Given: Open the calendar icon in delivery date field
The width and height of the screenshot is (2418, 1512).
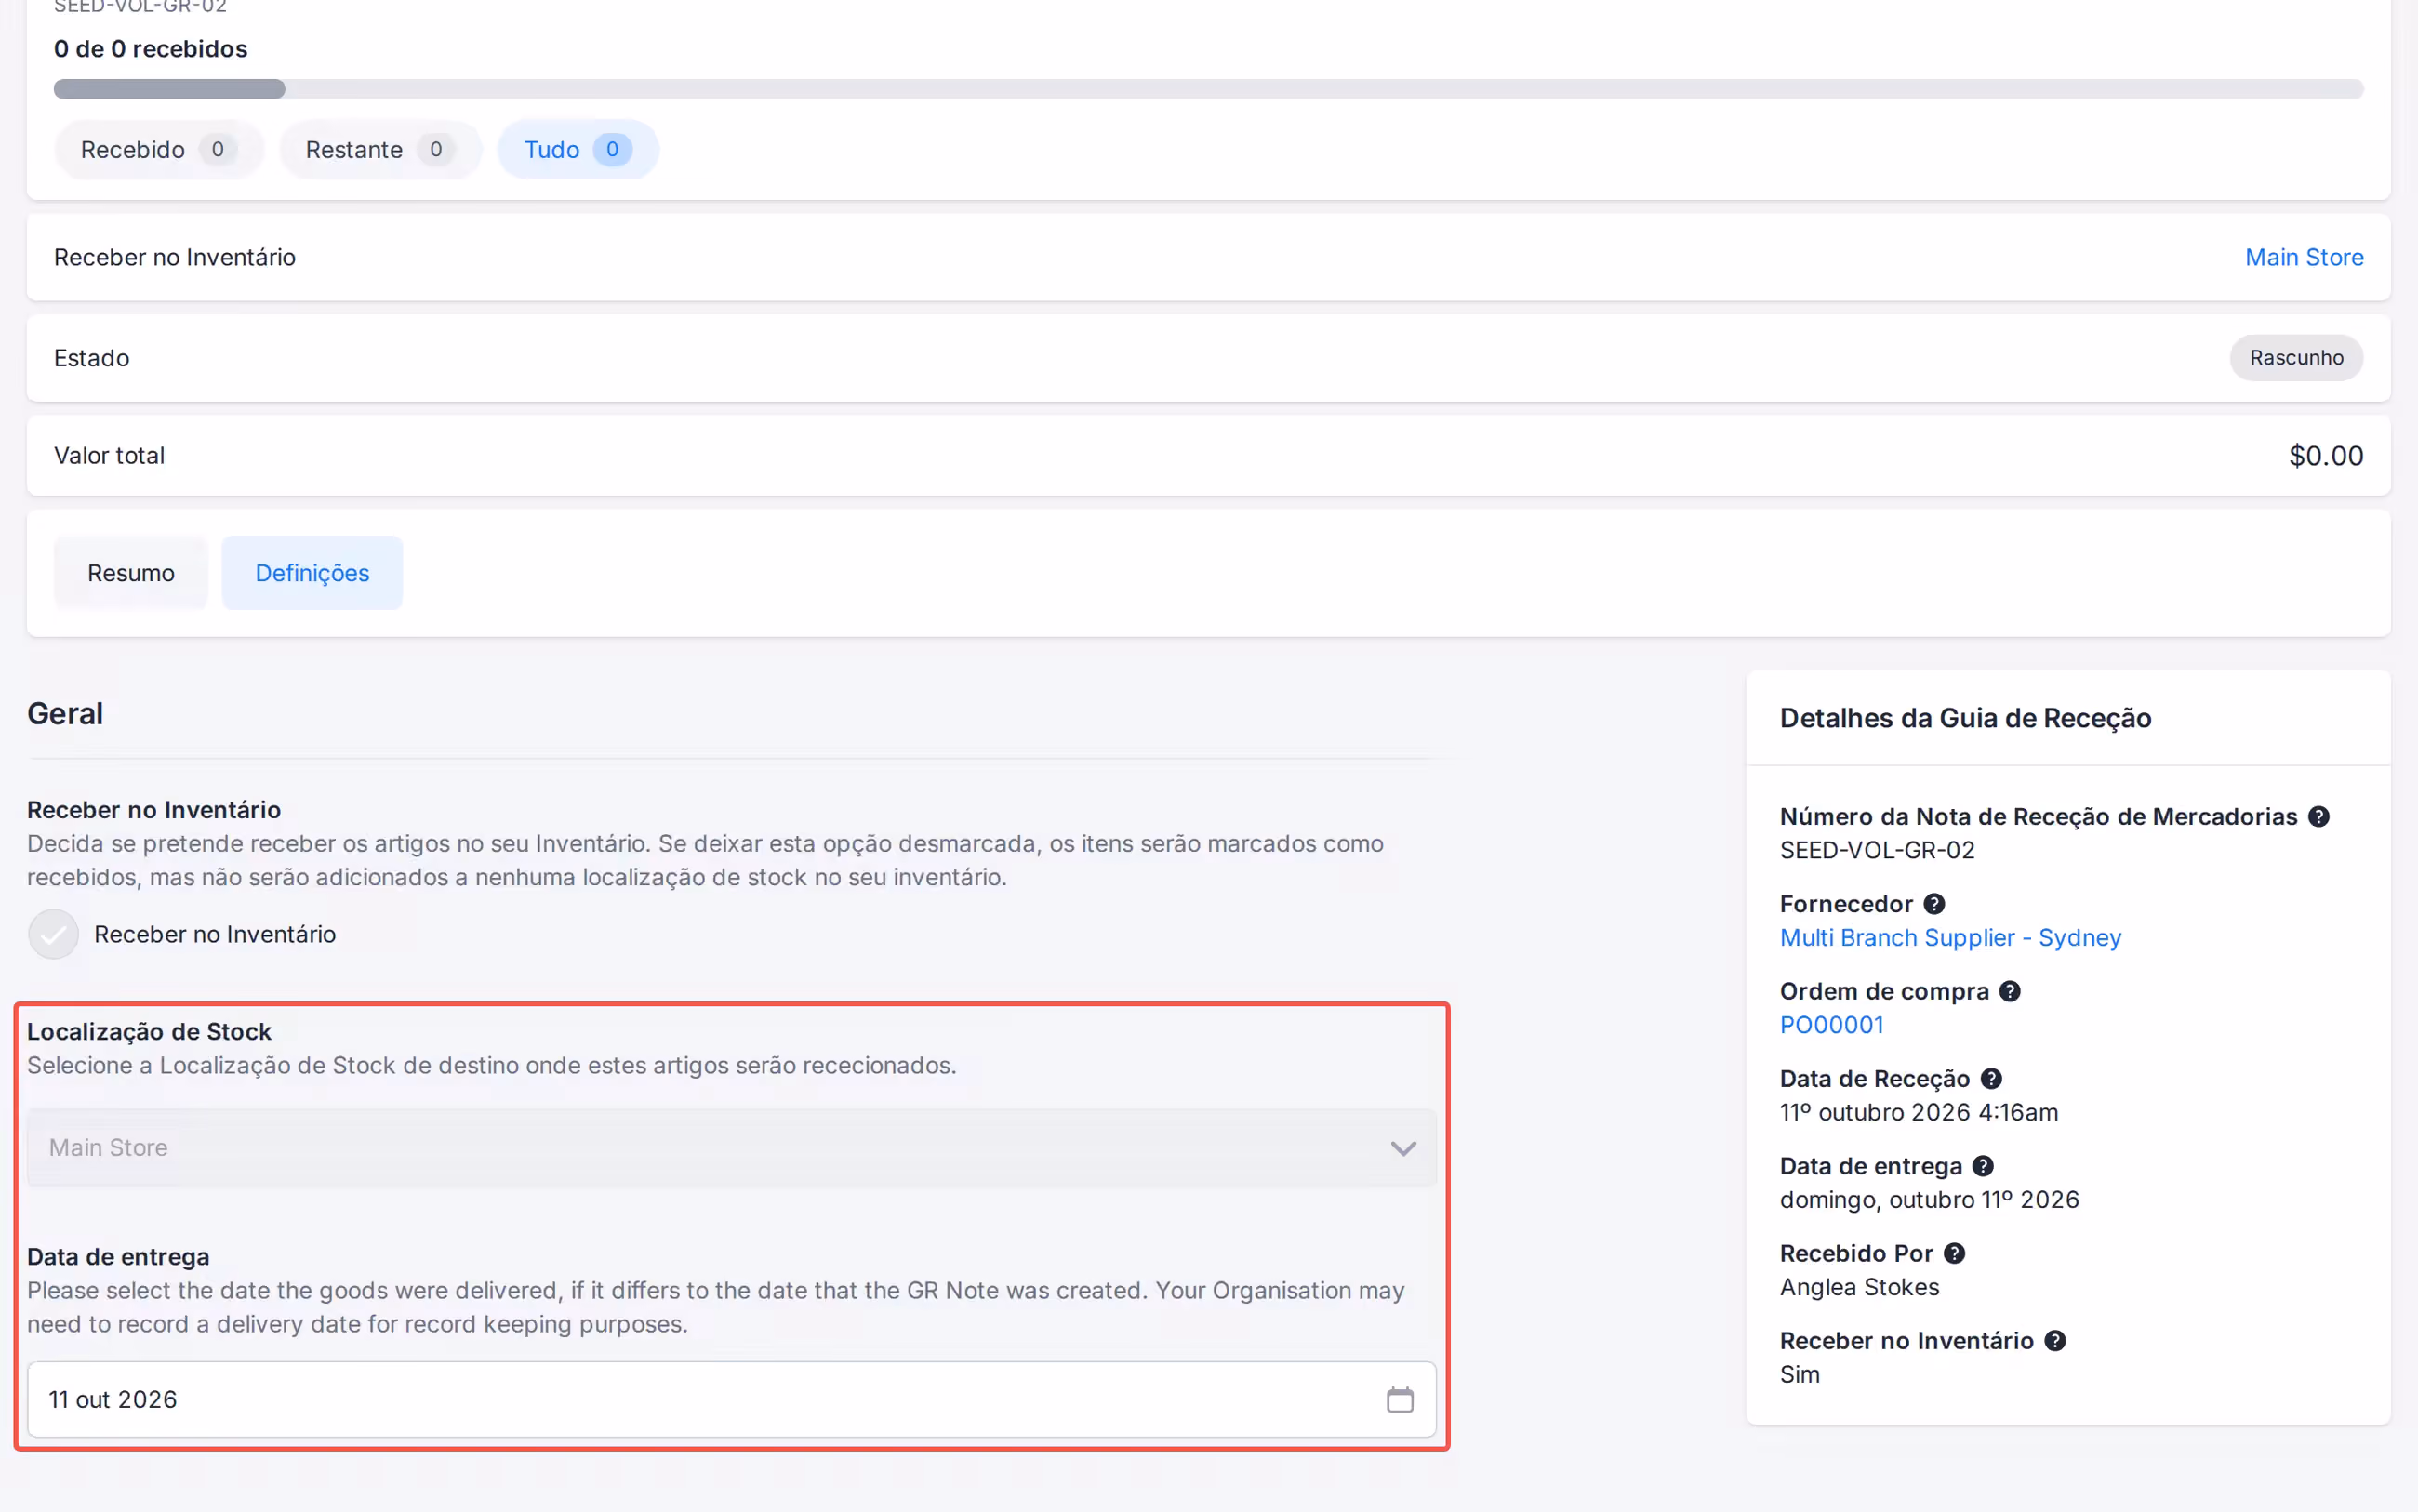Looking at the screenshot, I should pos(1399,1399).
